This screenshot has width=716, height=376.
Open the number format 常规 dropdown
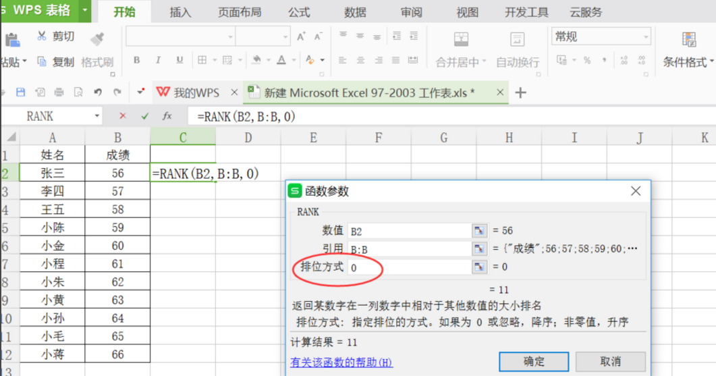pyautogui.click(x=646, y=36)
